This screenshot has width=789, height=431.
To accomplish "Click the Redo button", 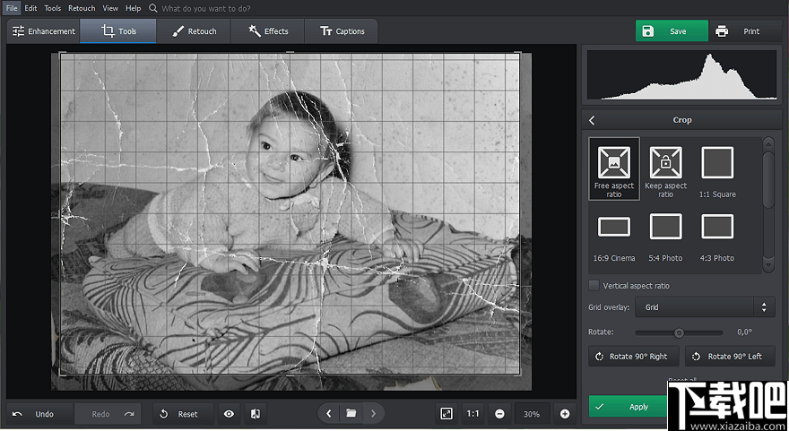I will click(108, 414).
